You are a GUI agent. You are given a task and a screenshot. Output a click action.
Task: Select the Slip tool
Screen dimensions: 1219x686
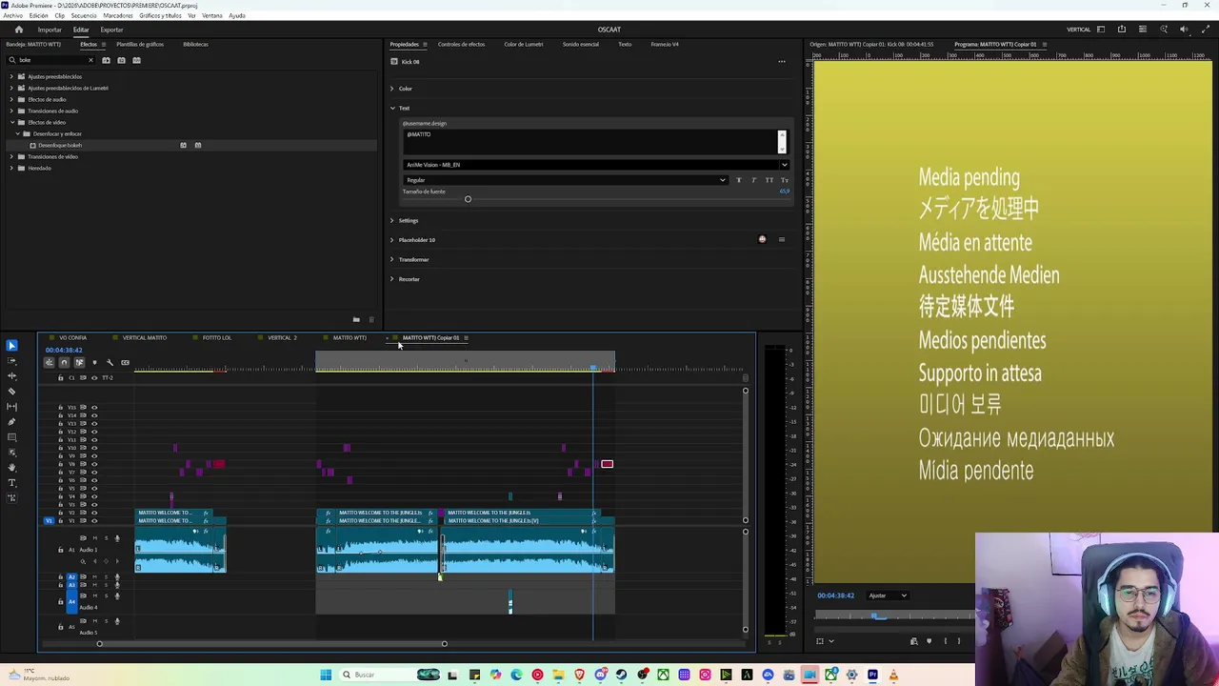pos(11,407)
